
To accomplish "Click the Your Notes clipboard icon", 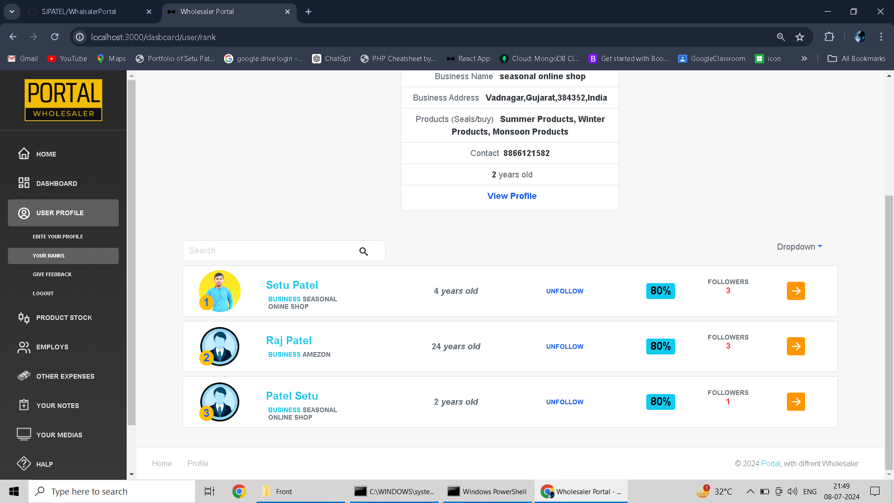I will coord(24,405).
